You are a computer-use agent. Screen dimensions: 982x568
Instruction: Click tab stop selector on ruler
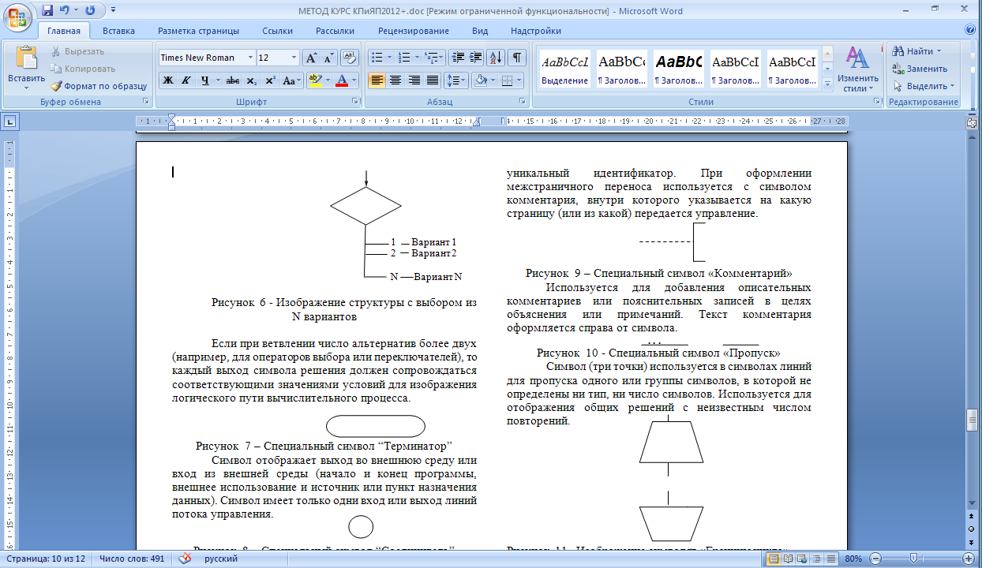coord(10,121)
